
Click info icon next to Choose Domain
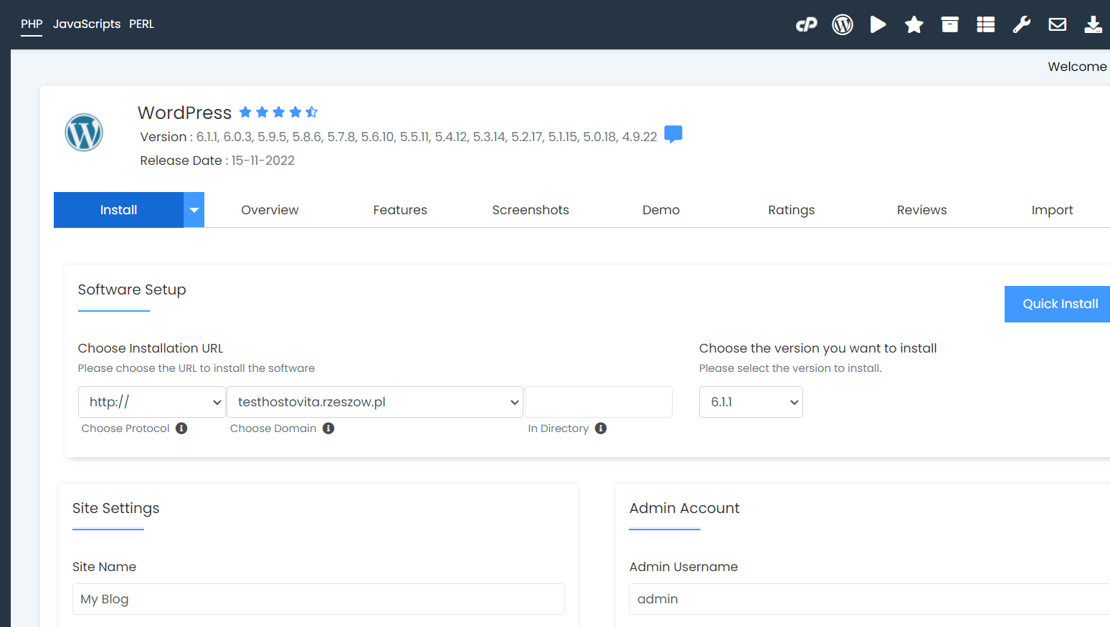328,429
